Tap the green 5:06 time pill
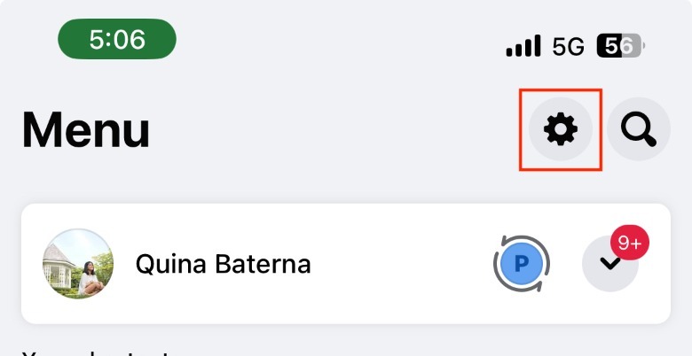 click(x=117, y=39)
